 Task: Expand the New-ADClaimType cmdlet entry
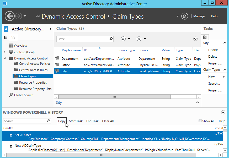coord(11,146)
